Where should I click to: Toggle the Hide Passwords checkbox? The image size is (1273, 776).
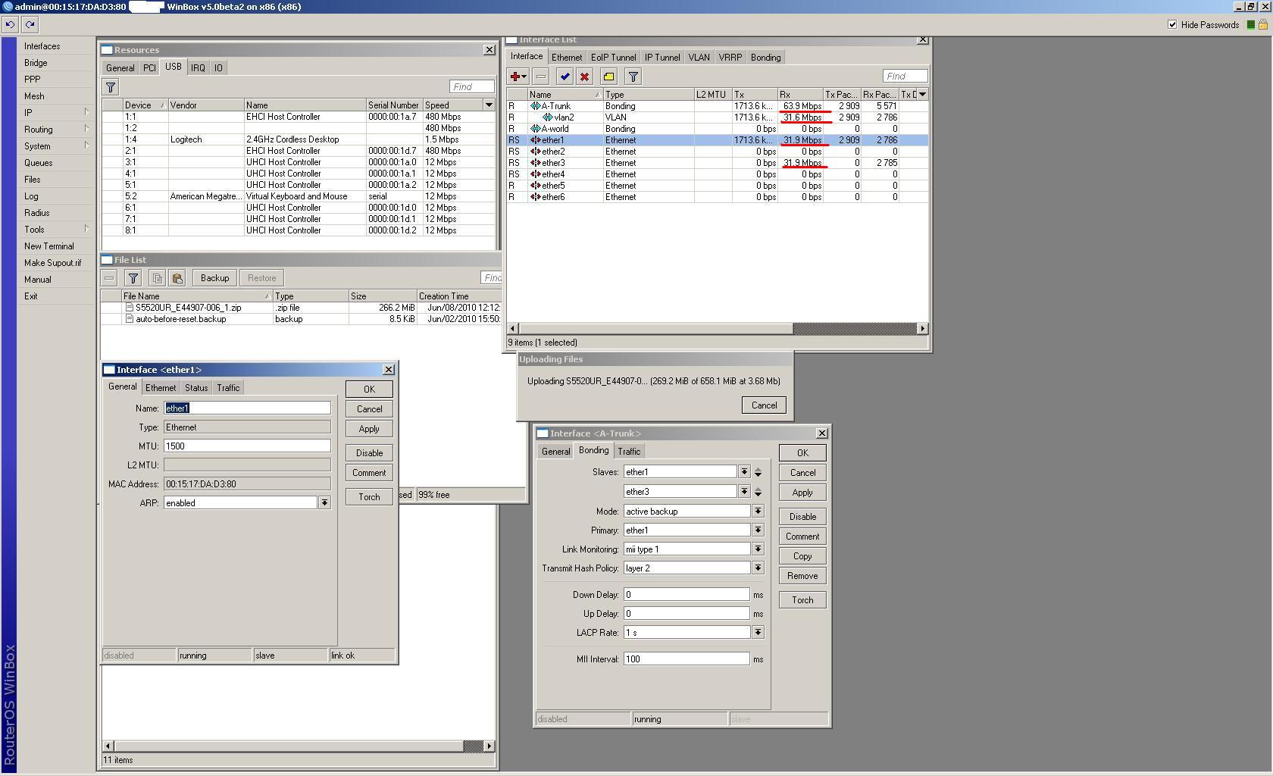pos(1172,24)
